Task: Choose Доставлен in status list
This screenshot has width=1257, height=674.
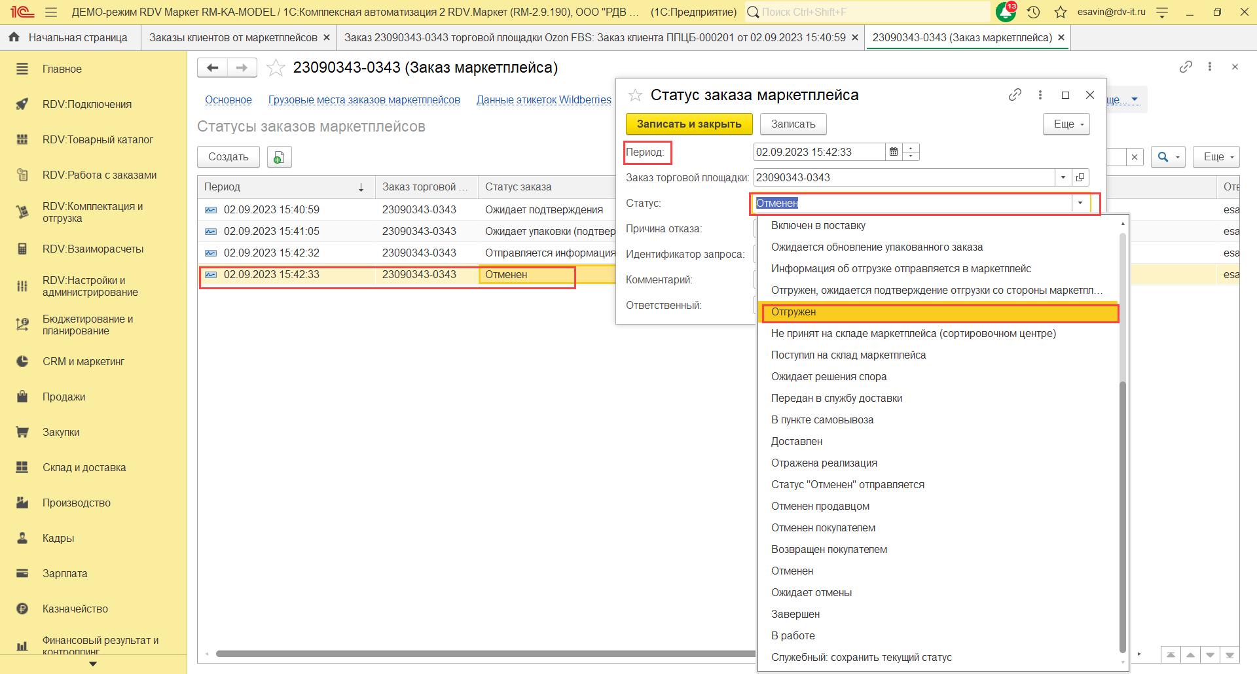Action: pos(797,442)
